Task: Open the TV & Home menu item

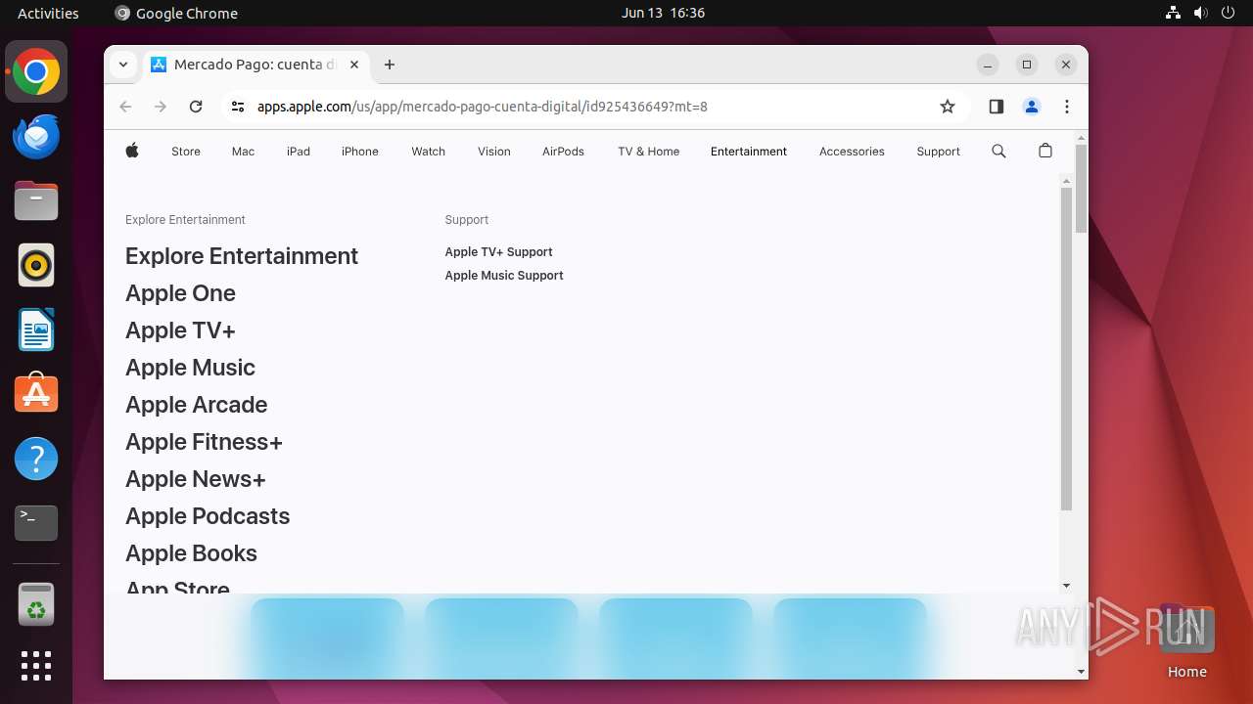Action: 648,152
